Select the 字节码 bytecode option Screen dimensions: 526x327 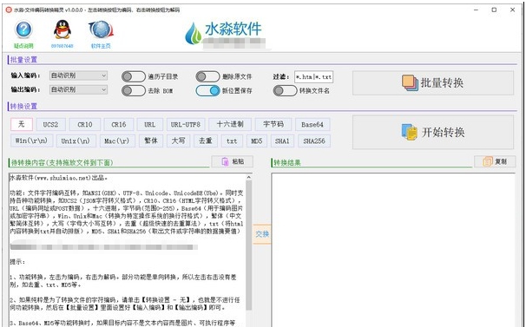pyautogui.click(x=273, y=124)
